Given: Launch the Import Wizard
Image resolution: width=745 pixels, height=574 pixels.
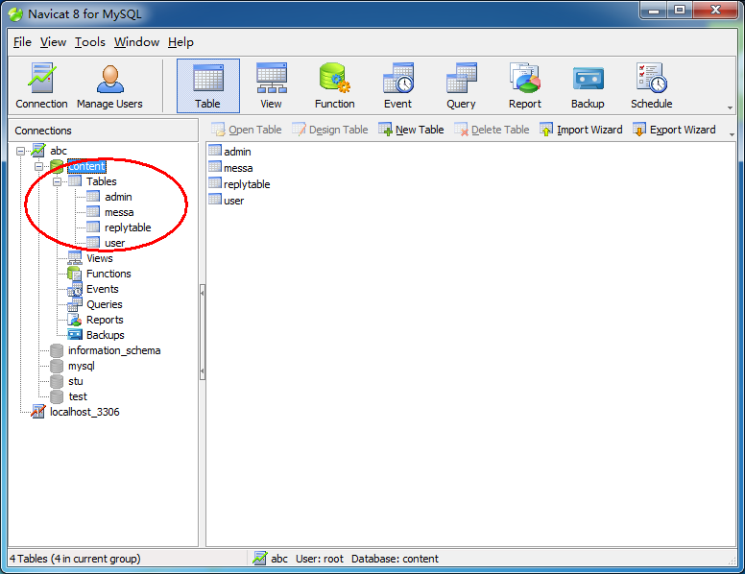Looking at the screenshot, I should pos(582,130).
